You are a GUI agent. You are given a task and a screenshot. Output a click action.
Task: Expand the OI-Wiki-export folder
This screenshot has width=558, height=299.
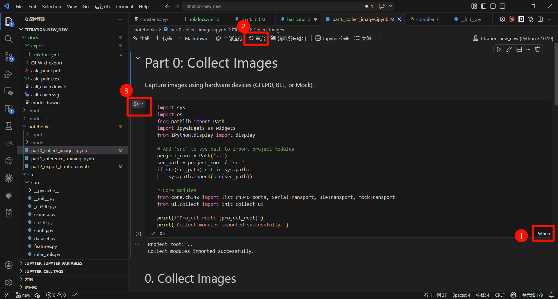click(x=27, y=63)
